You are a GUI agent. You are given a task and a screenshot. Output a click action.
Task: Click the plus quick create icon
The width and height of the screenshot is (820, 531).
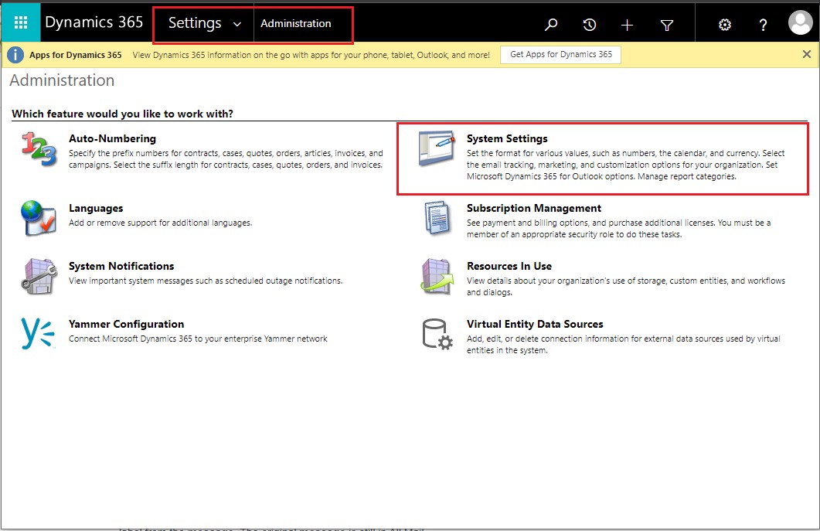coord(627,25)
